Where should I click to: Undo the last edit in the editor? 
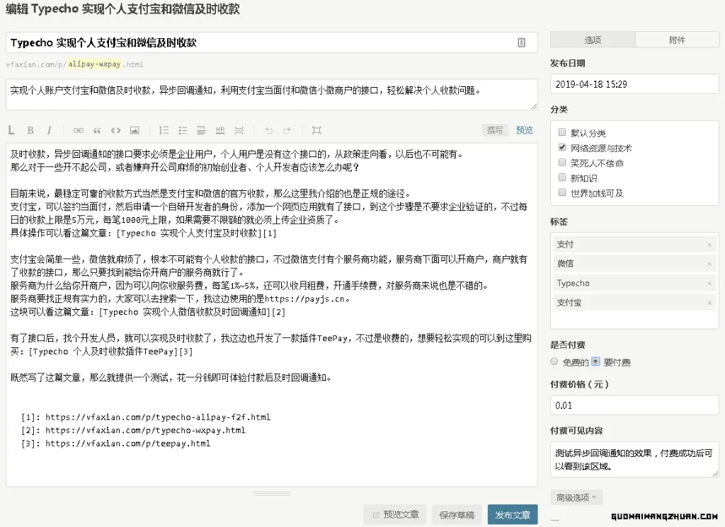pyautogui.click(x=268, y=130)
